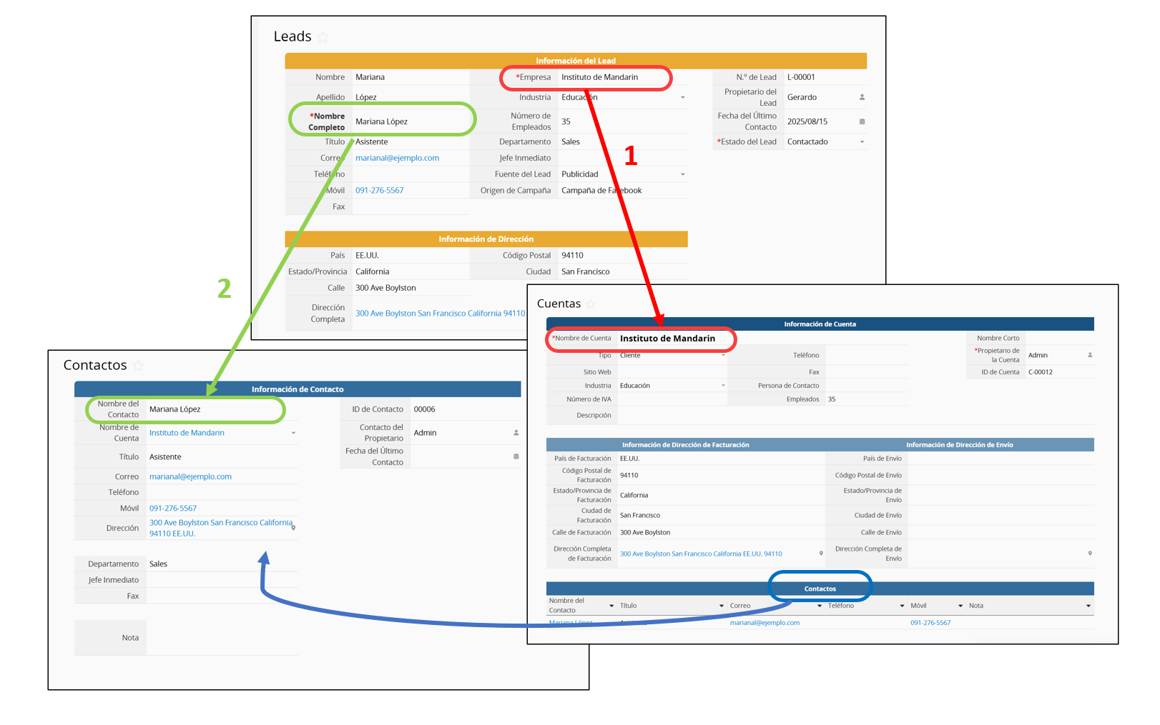Expand the Estado del Lead dropdown
This screenshot has height=725, width=1160.
(x=862, y=142)
